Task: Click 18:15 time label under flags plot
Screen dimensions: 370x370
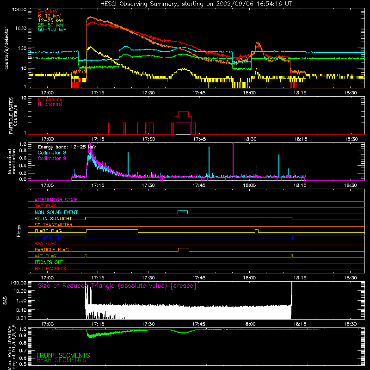Action: (x=300, y=278)
